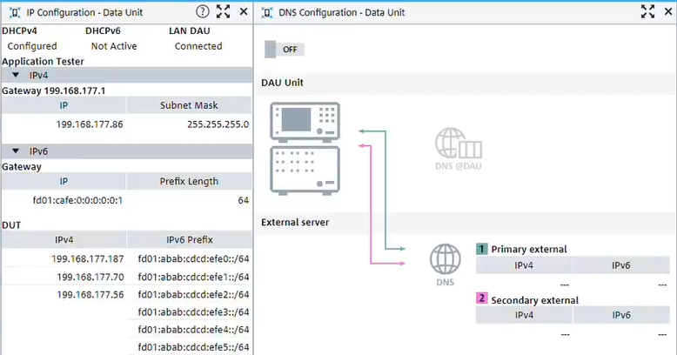The width and height of the screenshot is (677, 355).
Task: Toggle the DNS OFF switch on
Action: [x=285, y=50]
